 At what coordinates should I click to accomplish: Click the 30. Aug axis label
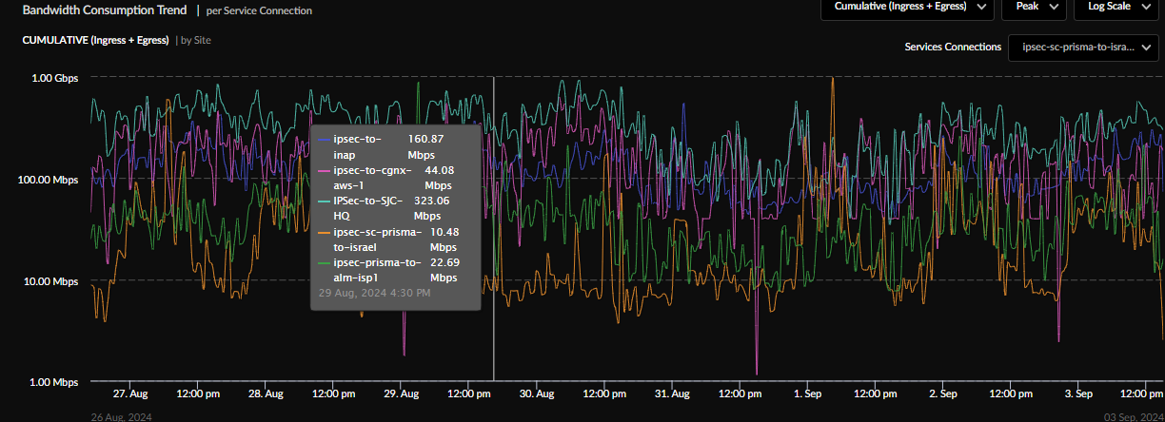[x=537, y=393]
